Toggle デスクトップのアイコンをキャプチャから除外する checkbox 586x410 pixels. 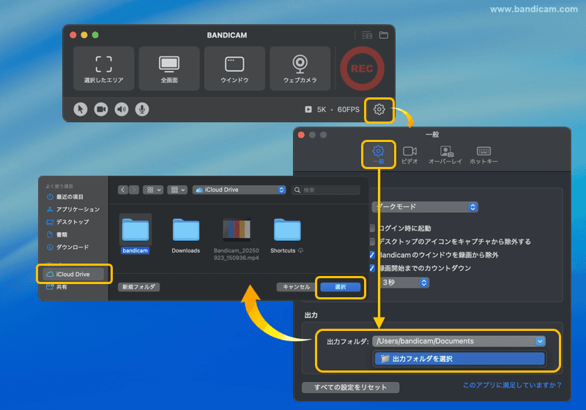click(x=372, y=242)
